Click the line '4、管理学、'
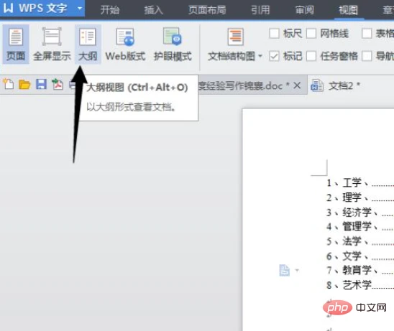This screenshot has width=394, height=331. coord(352,227)
